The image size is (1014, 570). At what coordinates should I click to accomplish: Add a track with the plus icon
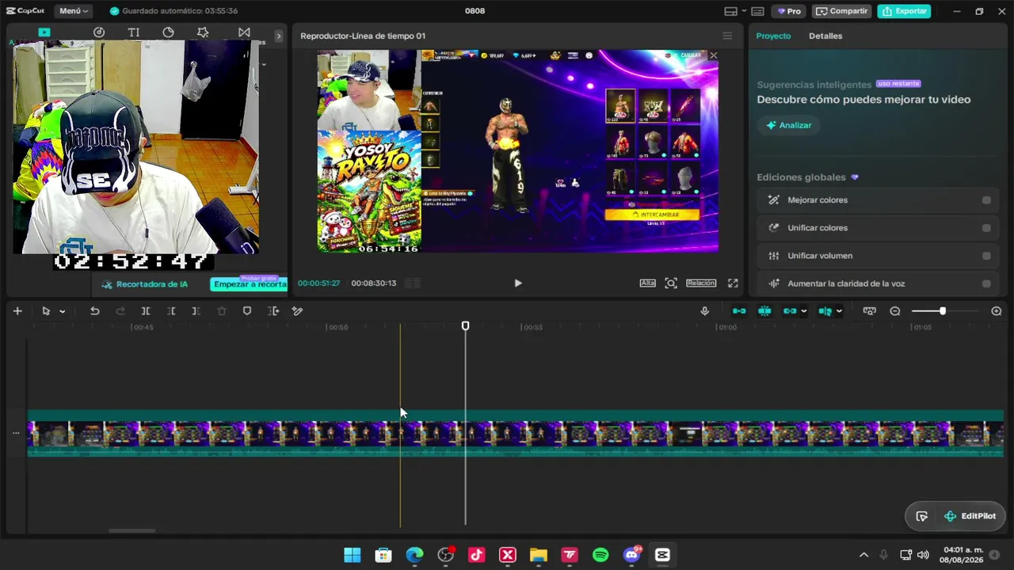point(17,311)
